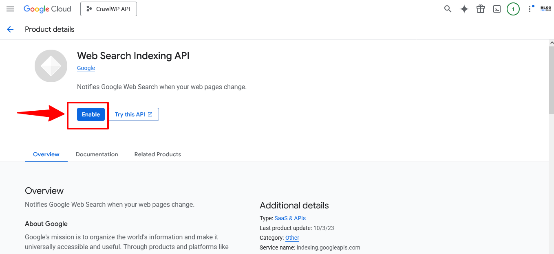Open the SaaS & APIs type link
Image resolution: width=554 pixels, height=254 pixels.
(290, 218)
